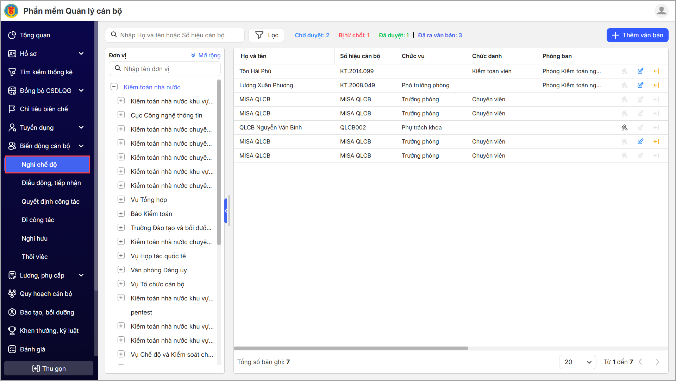Open the Điều động, tiếp nhận submenu item
Image resolution: width=676 pixels, height=381 pixels.
coord(51,183)
